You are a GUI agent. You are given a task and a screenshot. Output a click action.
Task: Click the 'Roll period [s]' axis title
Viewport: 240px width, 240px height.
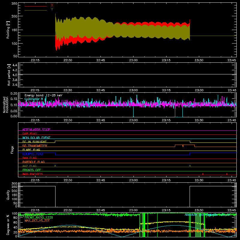click(x=9, y=75)
